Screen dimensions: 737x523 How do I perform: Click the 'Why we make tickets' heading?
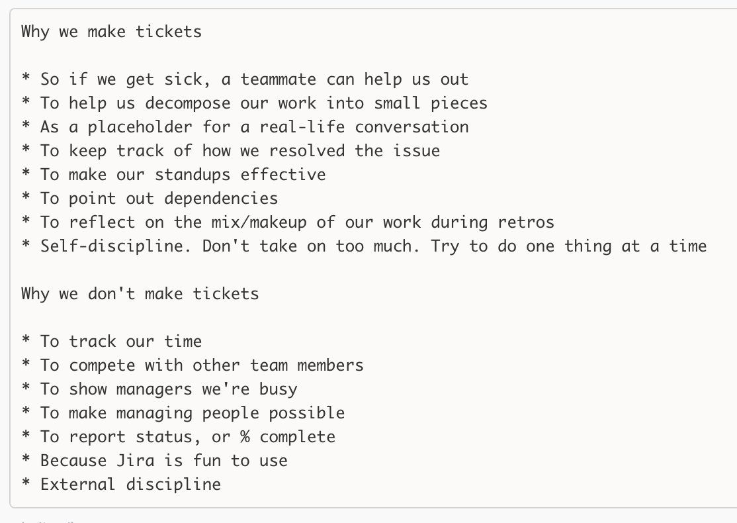111,32
